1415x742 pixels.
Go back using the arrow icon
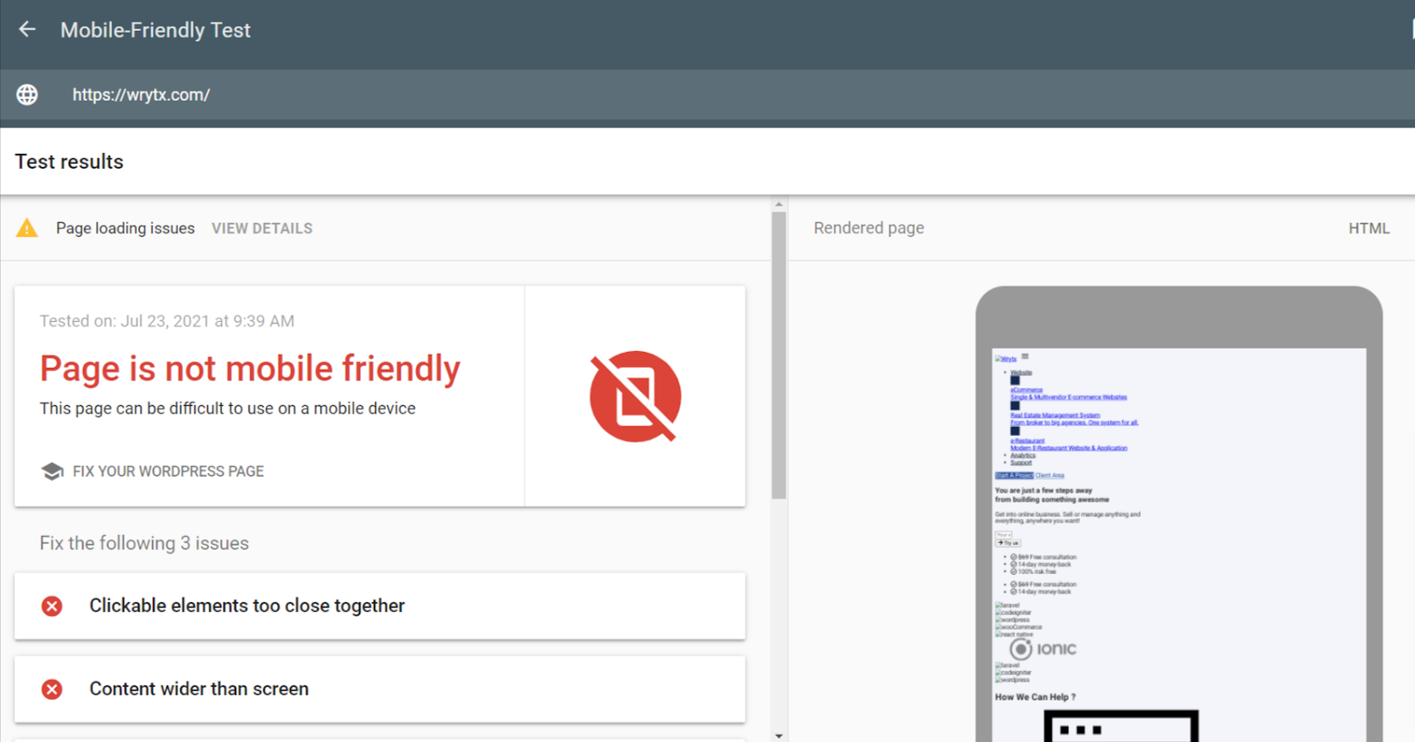tap(27, 29)
